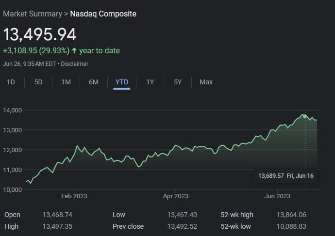Screen dimensions: 335x236
Task: Switch to the Max range tab
Action: tap(206, 82)
